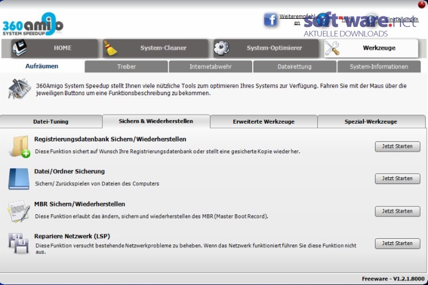Open the Spezial-Werkzeuge tab
The height and width of the screenshot is (285, 428).
pos(371,121)
